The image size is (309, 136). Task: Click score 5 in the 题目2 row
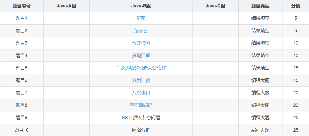(296, 30)
